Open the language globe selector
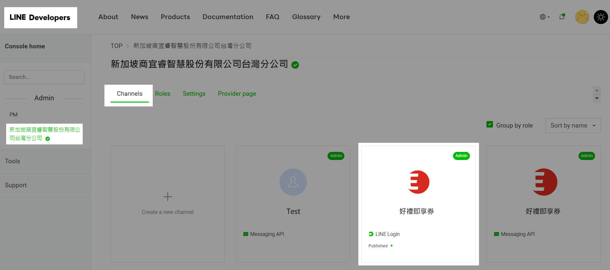 [x=544, y=17]
